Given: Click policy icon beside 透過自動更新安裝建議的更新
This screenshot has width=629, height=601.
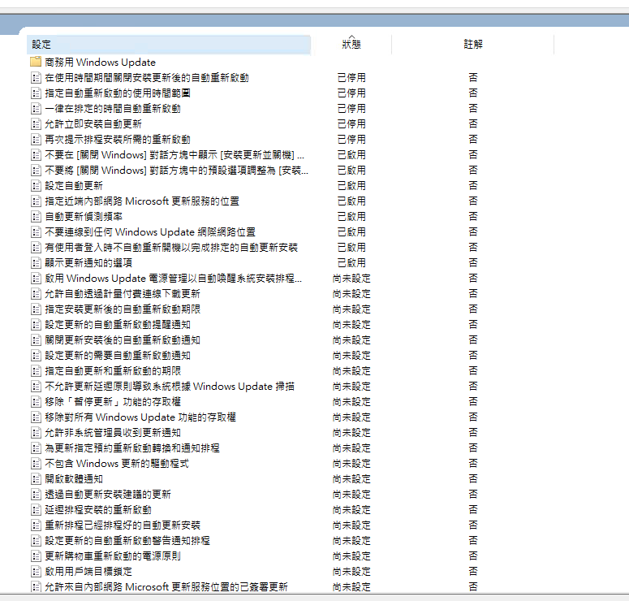Looking at the screenshot, I should tap(36, 495).
